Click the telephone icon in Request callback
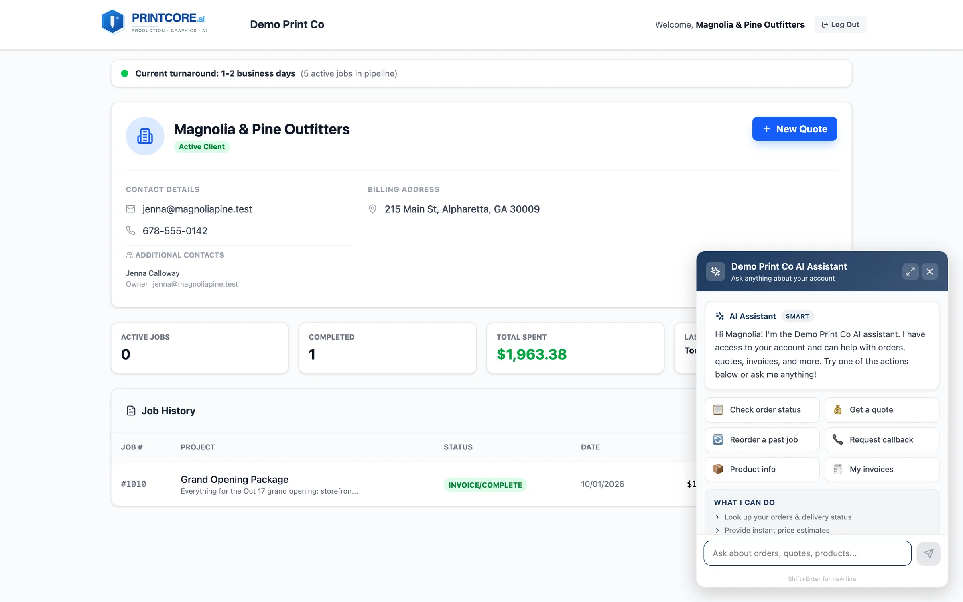963x602 pixels. point(838,440)
